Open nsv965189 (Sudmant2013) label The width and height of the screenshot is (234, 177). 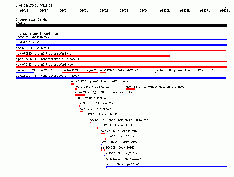[x=34, y=70]
